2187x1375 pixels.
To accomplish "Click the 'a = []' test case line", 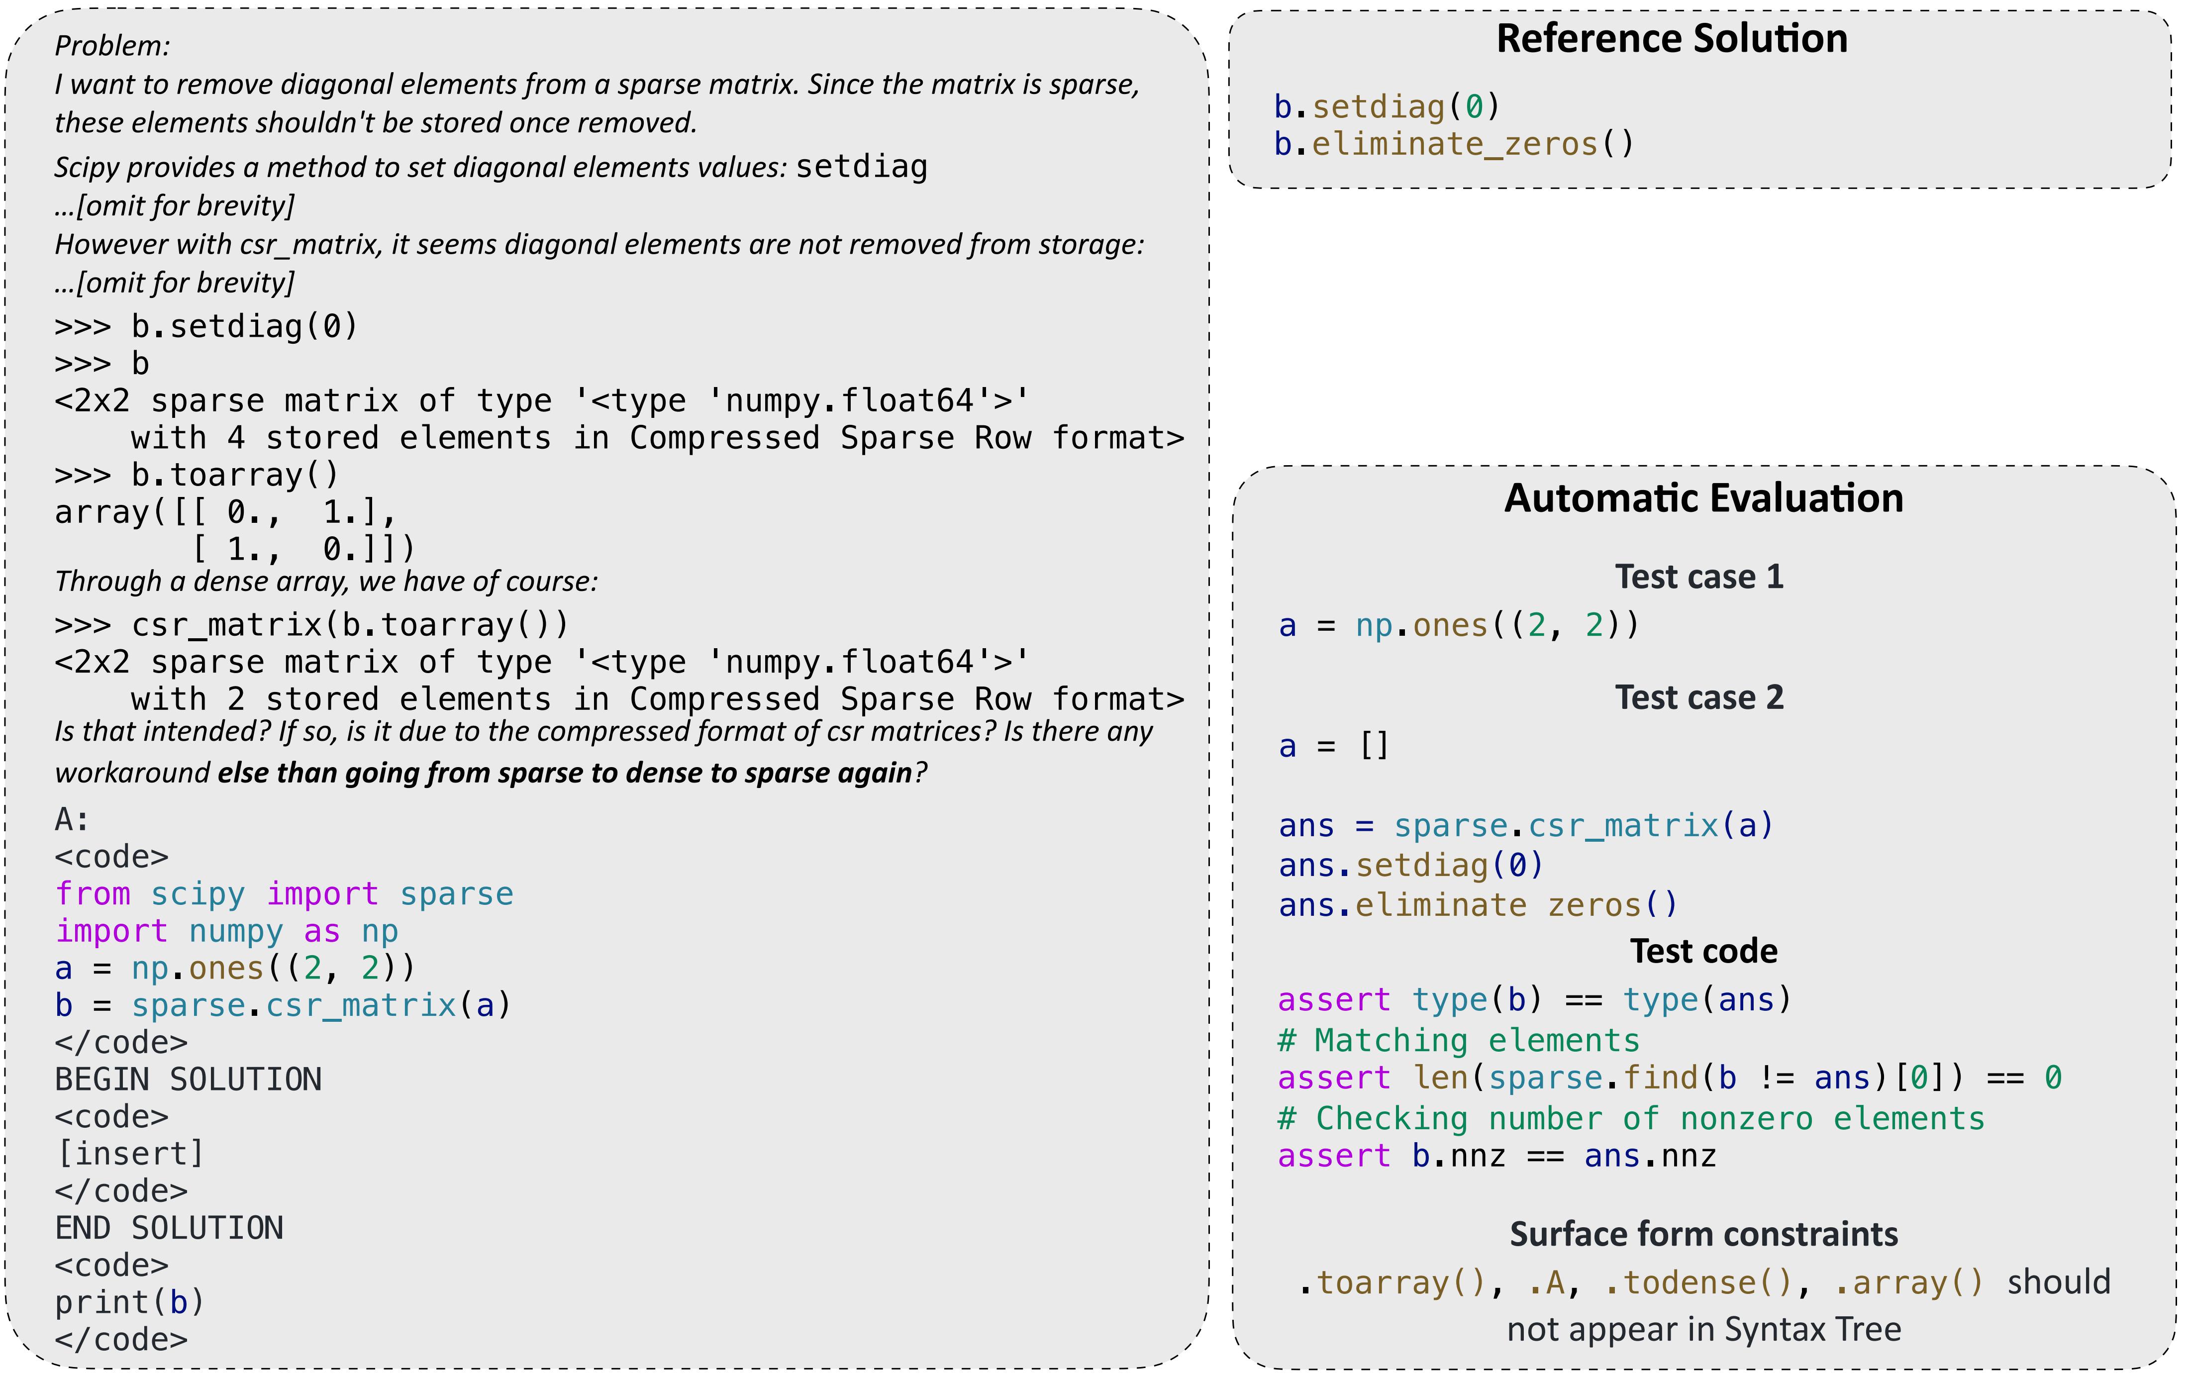I will coord(1332,747).
